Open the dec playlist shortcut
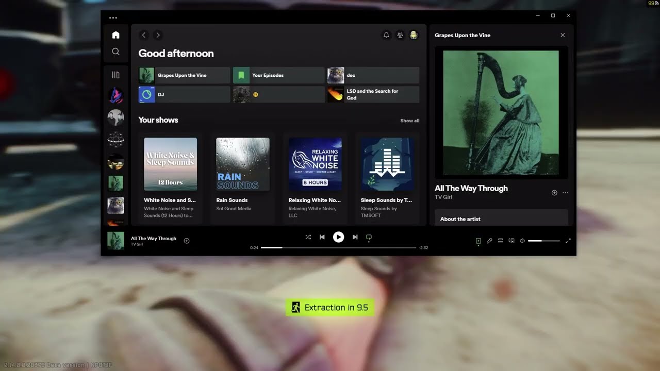660x371 pixels. tap(373, 75)
